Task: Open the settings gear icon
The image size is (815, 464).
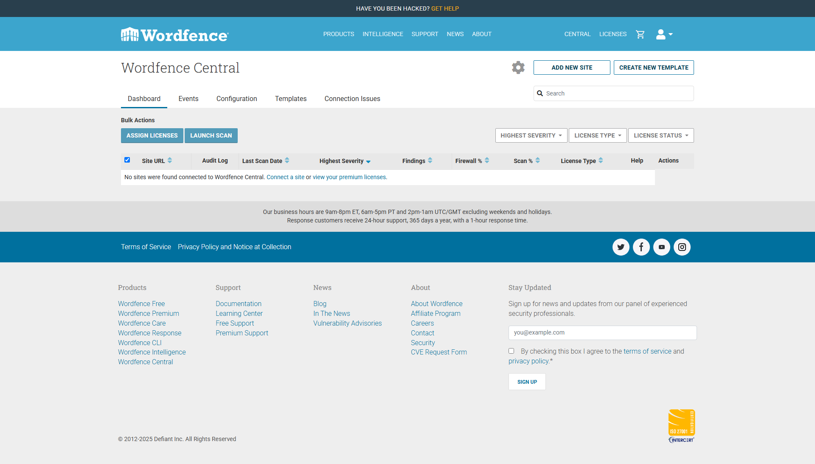Action: click(x=518, y=67)
